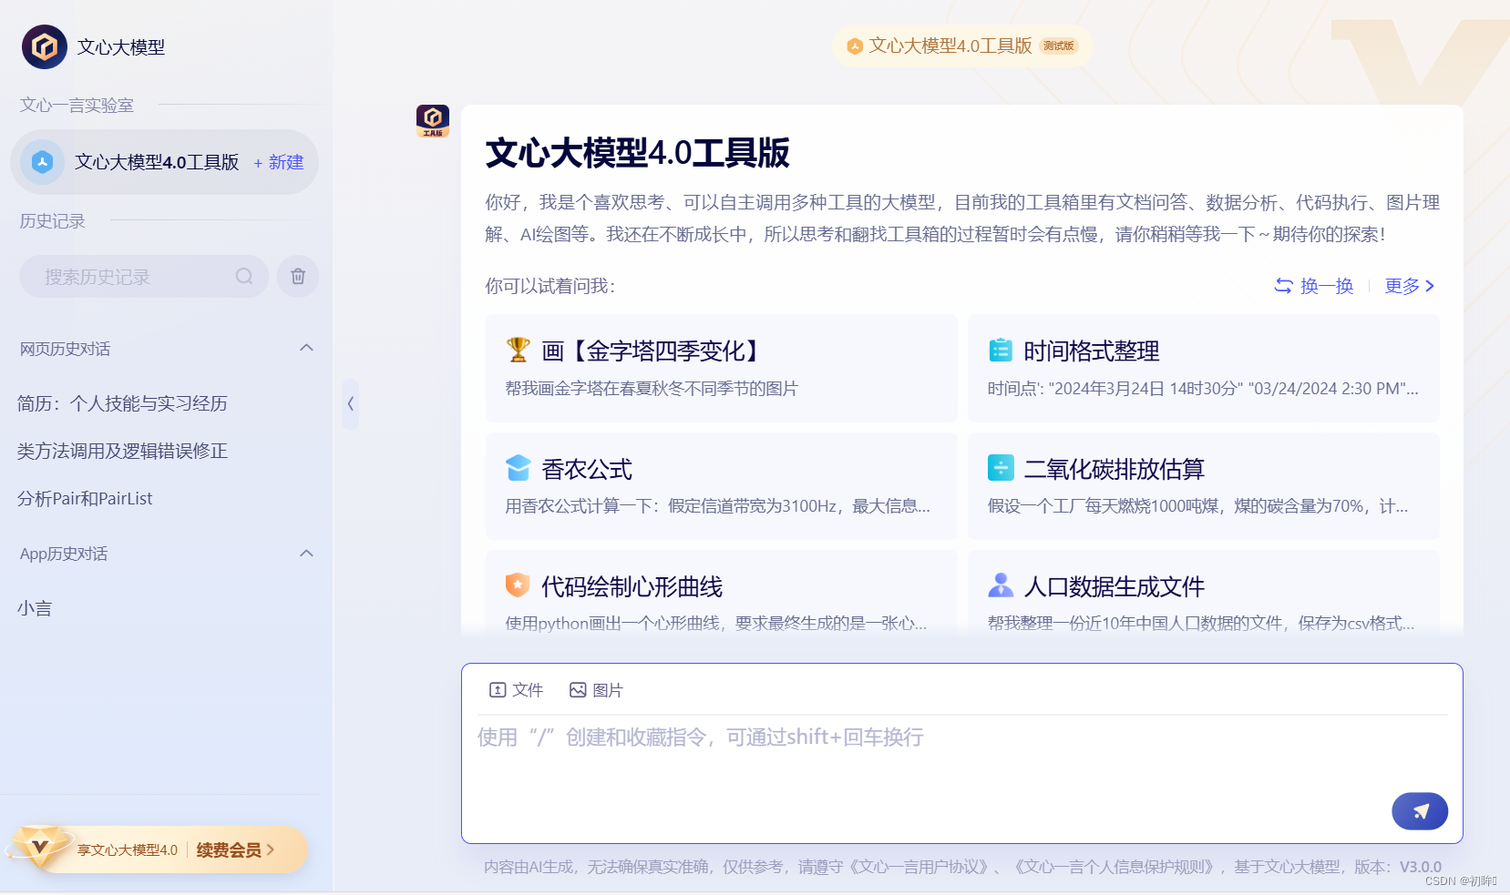Click the person icon of 人口数据生成文件
The image size is (1510, 895).
point(1001,585)
